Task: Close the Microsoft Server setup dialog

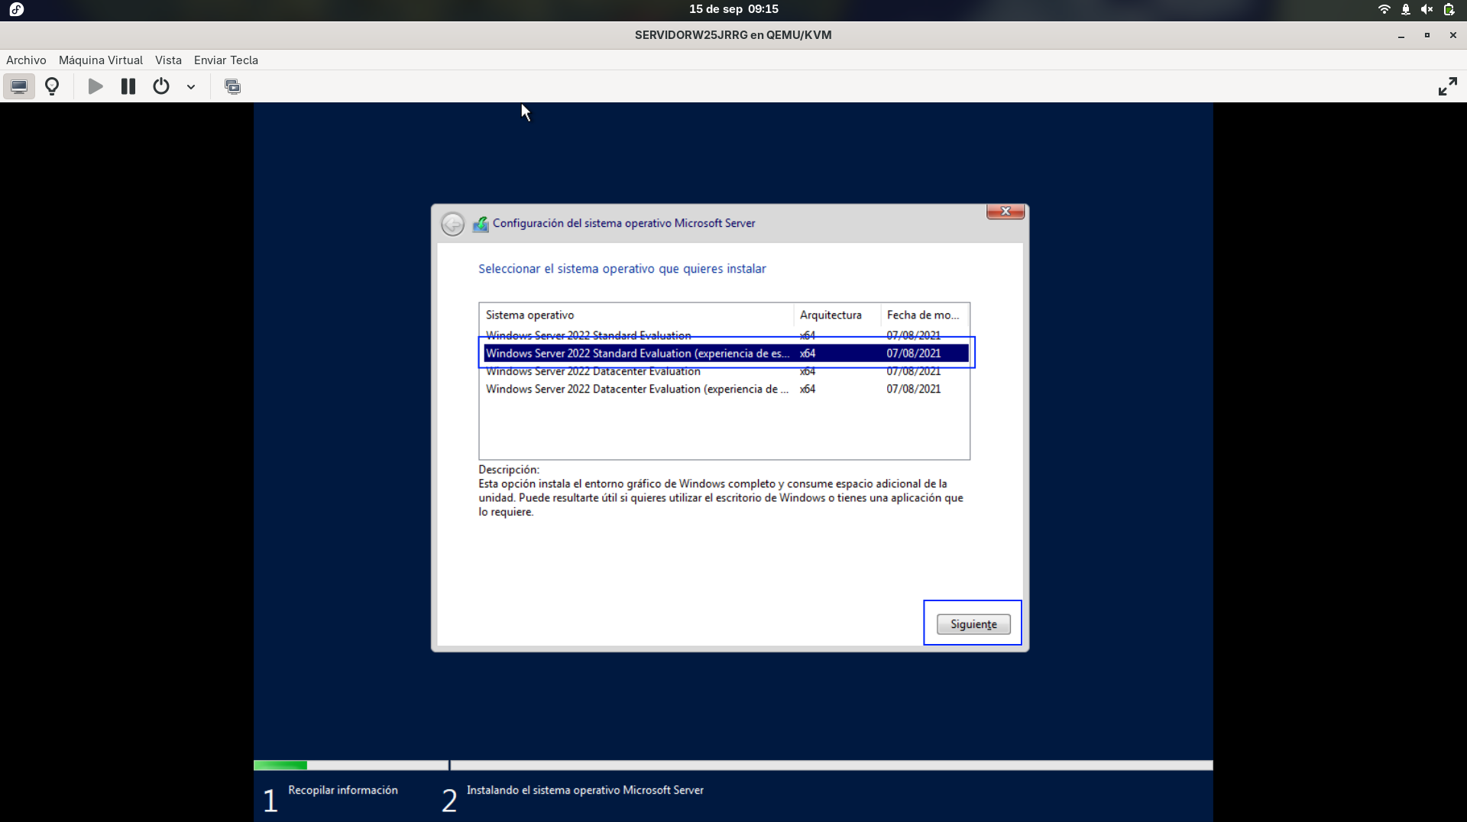Action: tap(1006, 211)
